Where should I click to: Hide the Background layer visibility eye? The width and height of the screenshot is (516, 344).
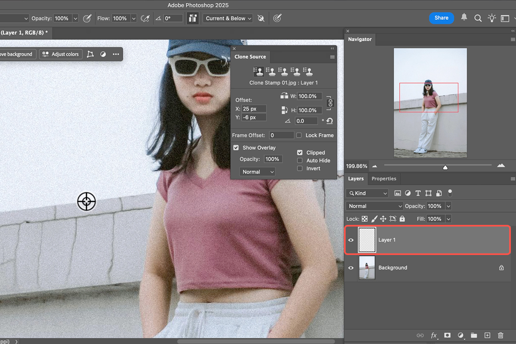tap(351, 268)
